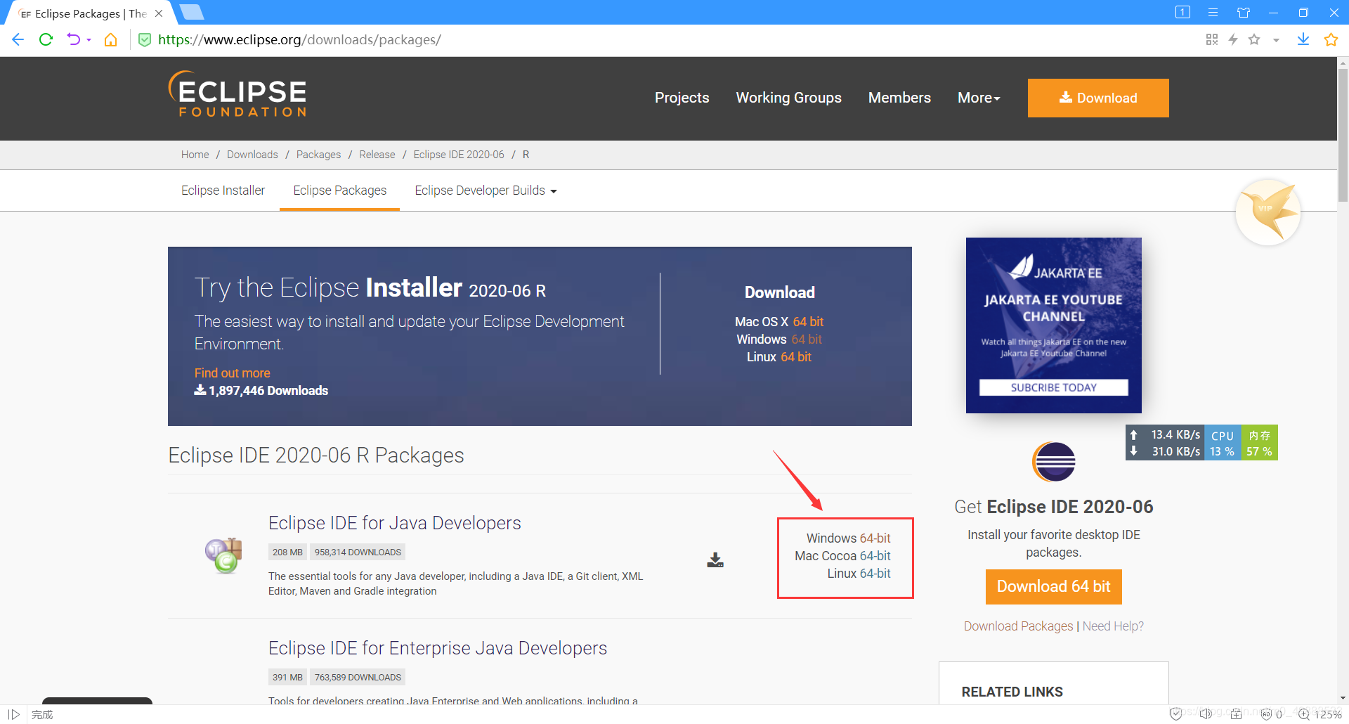
Task: Go to browser home page icon
Action: click(110, 39)
